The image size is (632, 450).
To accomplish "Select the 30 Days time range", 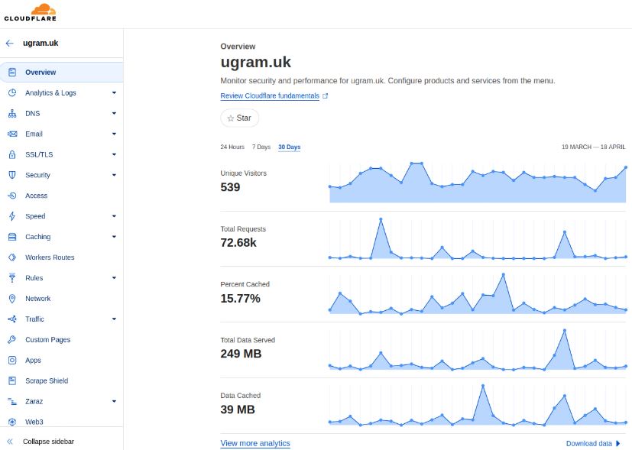I will 290,147.
